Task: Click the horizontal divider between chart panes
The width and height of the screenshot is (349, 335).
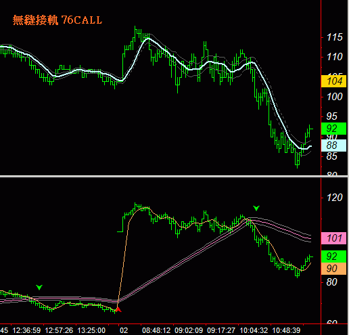Action: point(174,177)
